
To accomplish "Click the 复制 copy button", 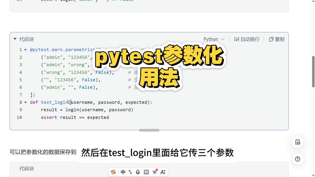I will pyautogui.click(x=277, y=39).
